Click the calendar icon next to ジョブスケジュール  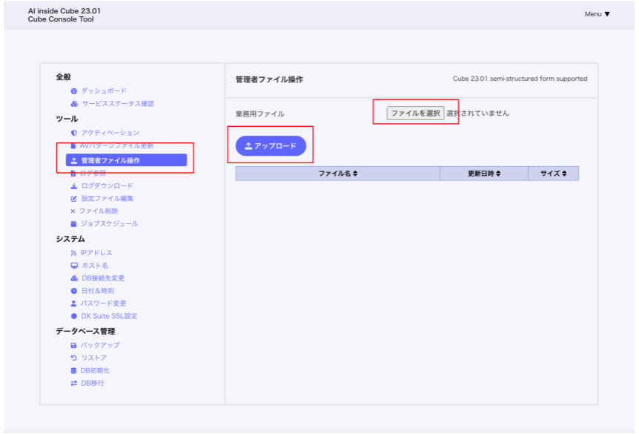[x=74, y=224]
